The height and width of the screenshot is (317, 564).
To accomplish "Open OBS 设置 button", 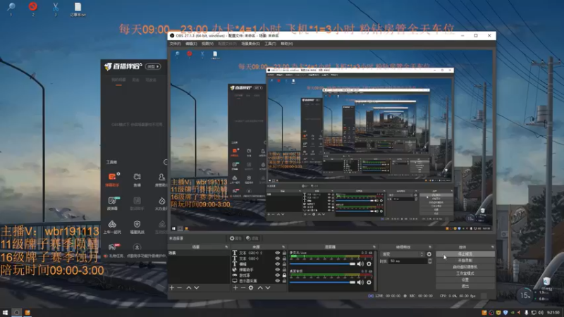I will pos(465,280).
